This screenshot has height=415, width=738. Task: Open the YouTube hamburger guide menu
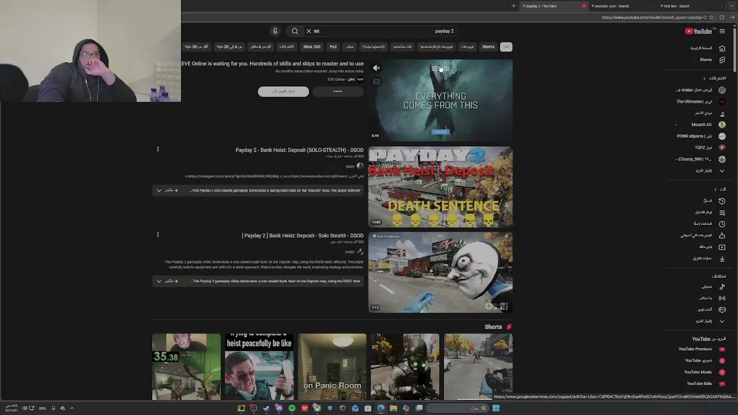pyautogui.click(x=722, y=31)
